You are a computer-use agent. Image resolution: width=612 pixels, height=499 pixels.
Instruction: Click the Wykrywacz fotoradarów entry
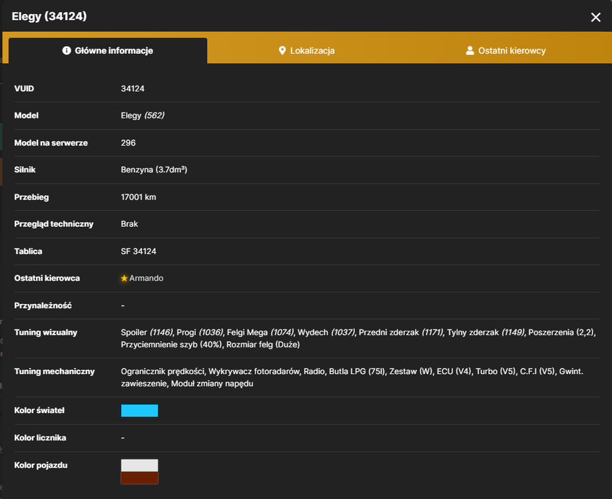tap(254, 371)
